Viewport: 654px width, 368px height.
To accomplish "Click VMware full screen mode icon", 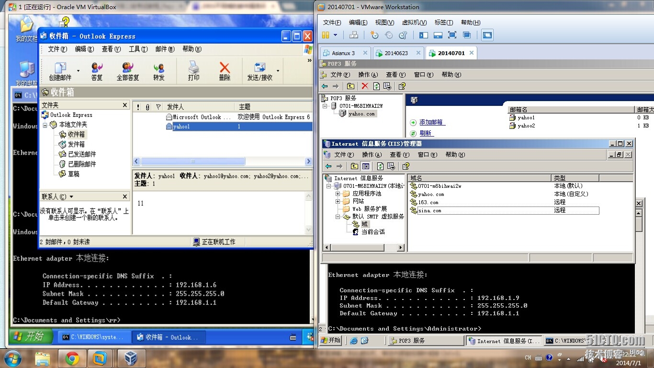I will coord(452,35).
